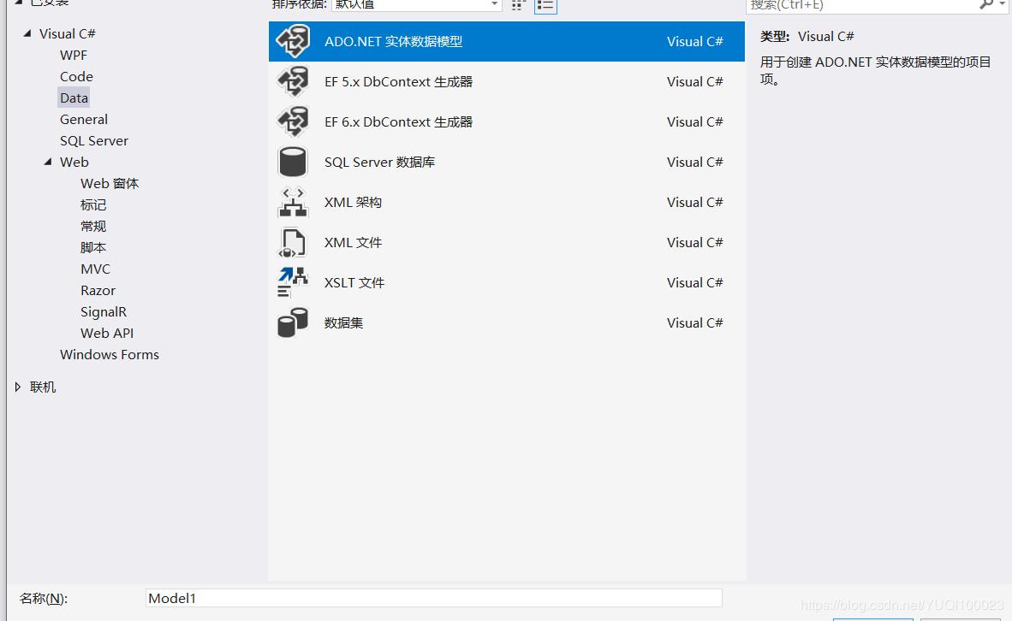Collapse the Visual C# tree node
Screen dimensions: 1012x621
27,33
